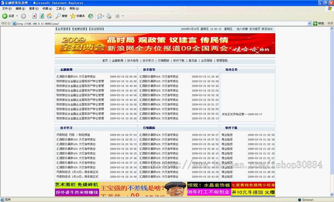Screen dimensions: 334x202
Task: Click the Stop loading toolbar icon
Action: tap(35, 16)
